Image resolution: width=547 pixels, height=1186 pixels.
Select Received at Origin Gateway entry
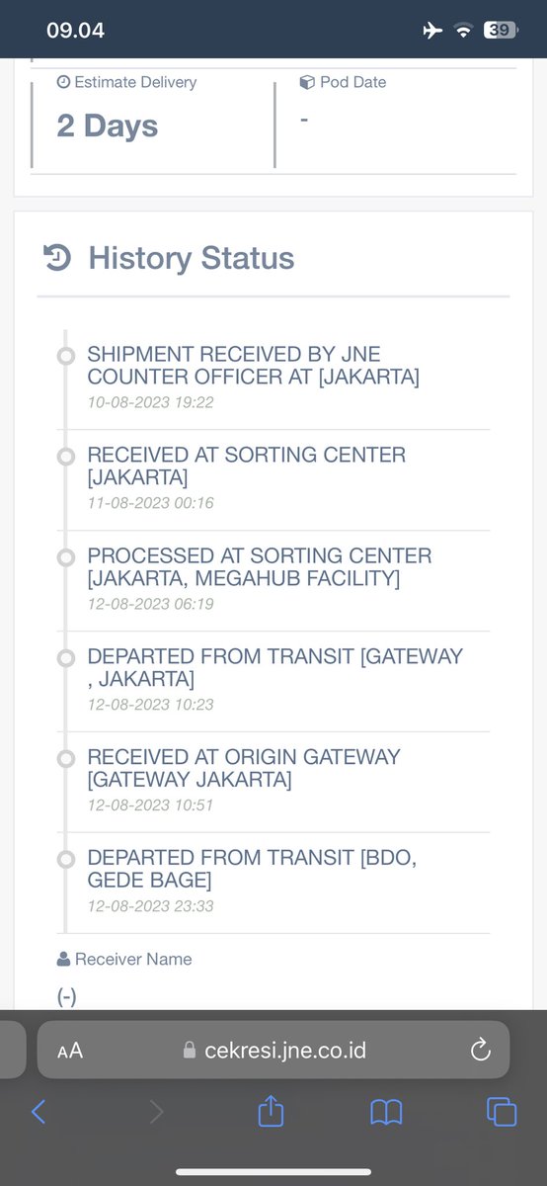click(276, 783)
